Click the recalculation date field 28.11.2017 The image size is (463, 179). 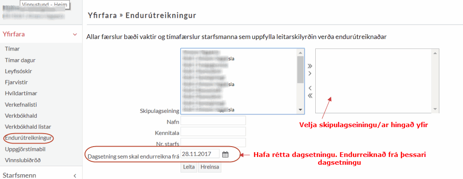pyautogui.click(x=200, y=154)
